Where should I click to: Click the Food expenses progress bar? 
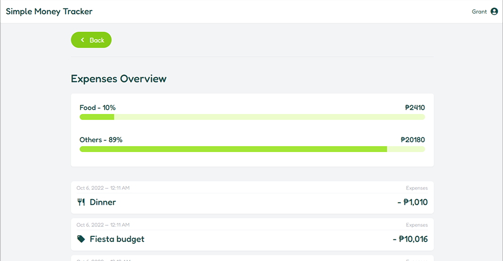click(x=252, y=117)
